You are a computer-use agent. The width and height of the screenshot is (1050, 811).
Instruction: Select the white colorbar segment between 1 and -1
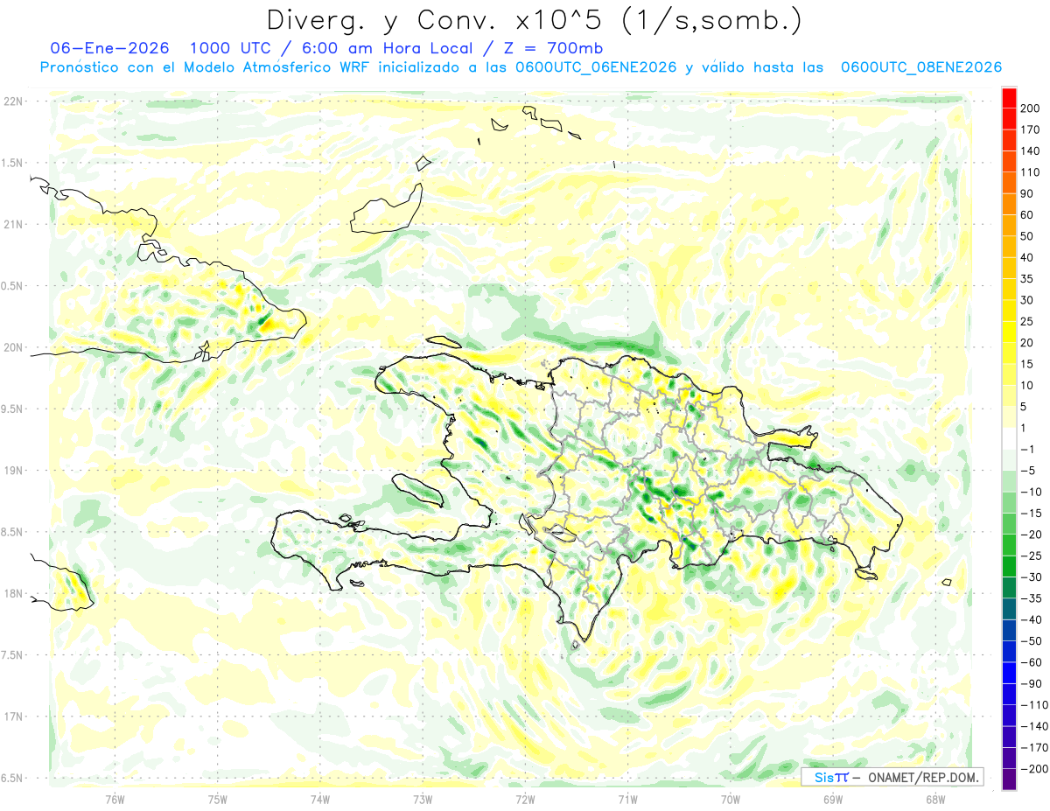click(x=1009, y=438)
